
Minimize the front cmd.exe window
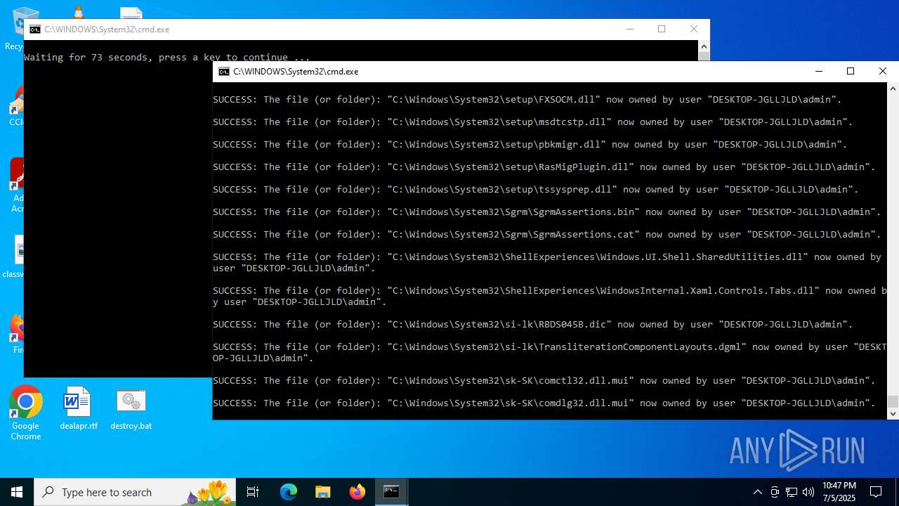tap(818, 71)
